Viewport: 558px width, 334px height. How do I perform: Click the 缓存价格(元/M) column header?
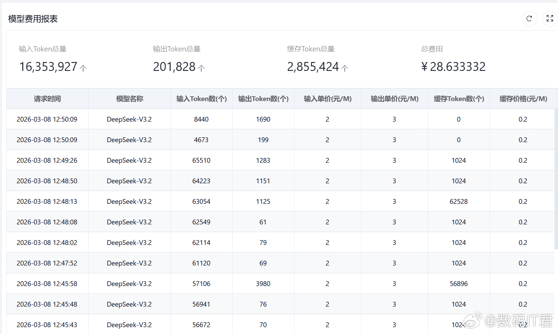pyautogui.click(x=523, y=99)
